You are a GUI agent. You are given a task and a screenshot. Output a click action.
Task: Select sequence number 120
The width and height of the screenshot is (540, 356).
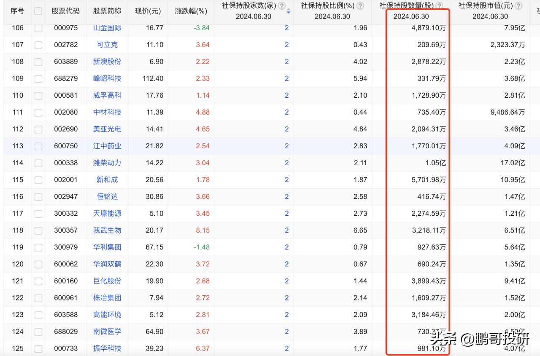(18, 264)
